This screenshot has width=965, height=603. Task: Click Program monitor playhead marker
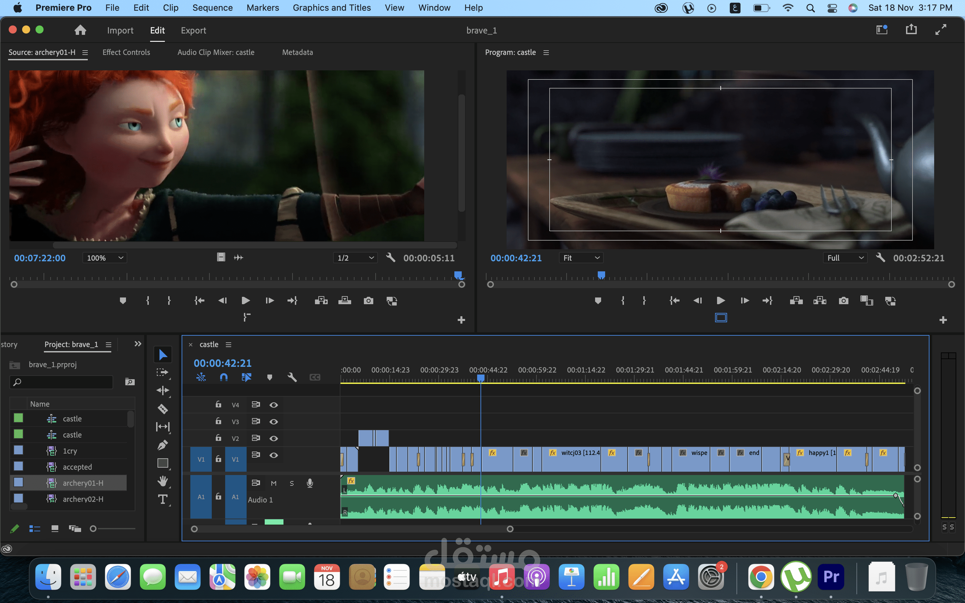tap(601, 275)
